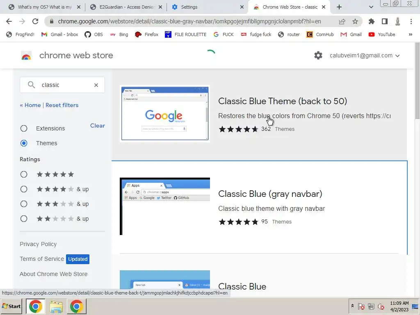Screen dimensions: 420x315
Task: Toggle the side panel icon
Action: click(385, 21)
